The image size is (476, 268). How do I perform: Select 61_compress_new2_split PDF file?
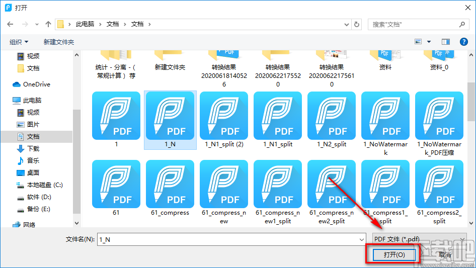332,193
